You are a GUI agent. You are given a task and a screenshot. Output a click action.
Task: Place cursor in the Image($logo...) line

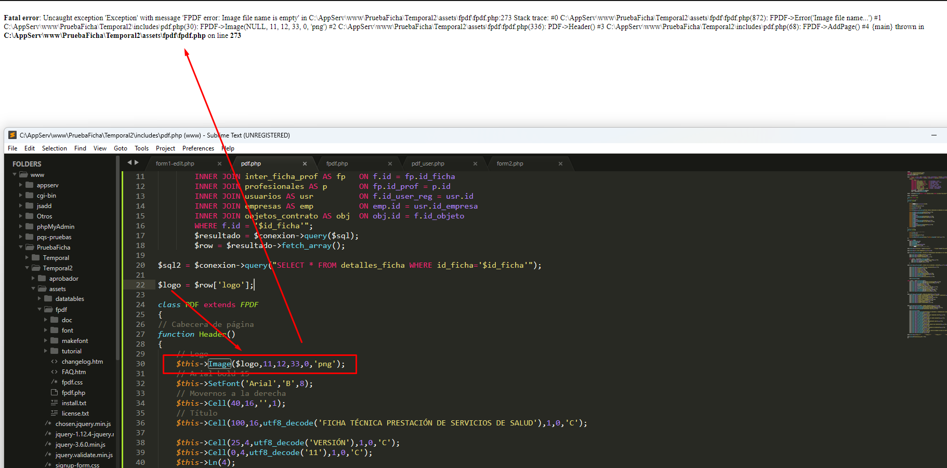(260, 364)
